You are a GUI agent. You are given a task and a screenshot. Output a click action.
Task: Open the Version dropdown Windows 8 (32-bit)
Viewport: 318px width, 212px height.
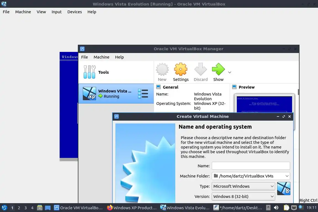pos(243,196)
